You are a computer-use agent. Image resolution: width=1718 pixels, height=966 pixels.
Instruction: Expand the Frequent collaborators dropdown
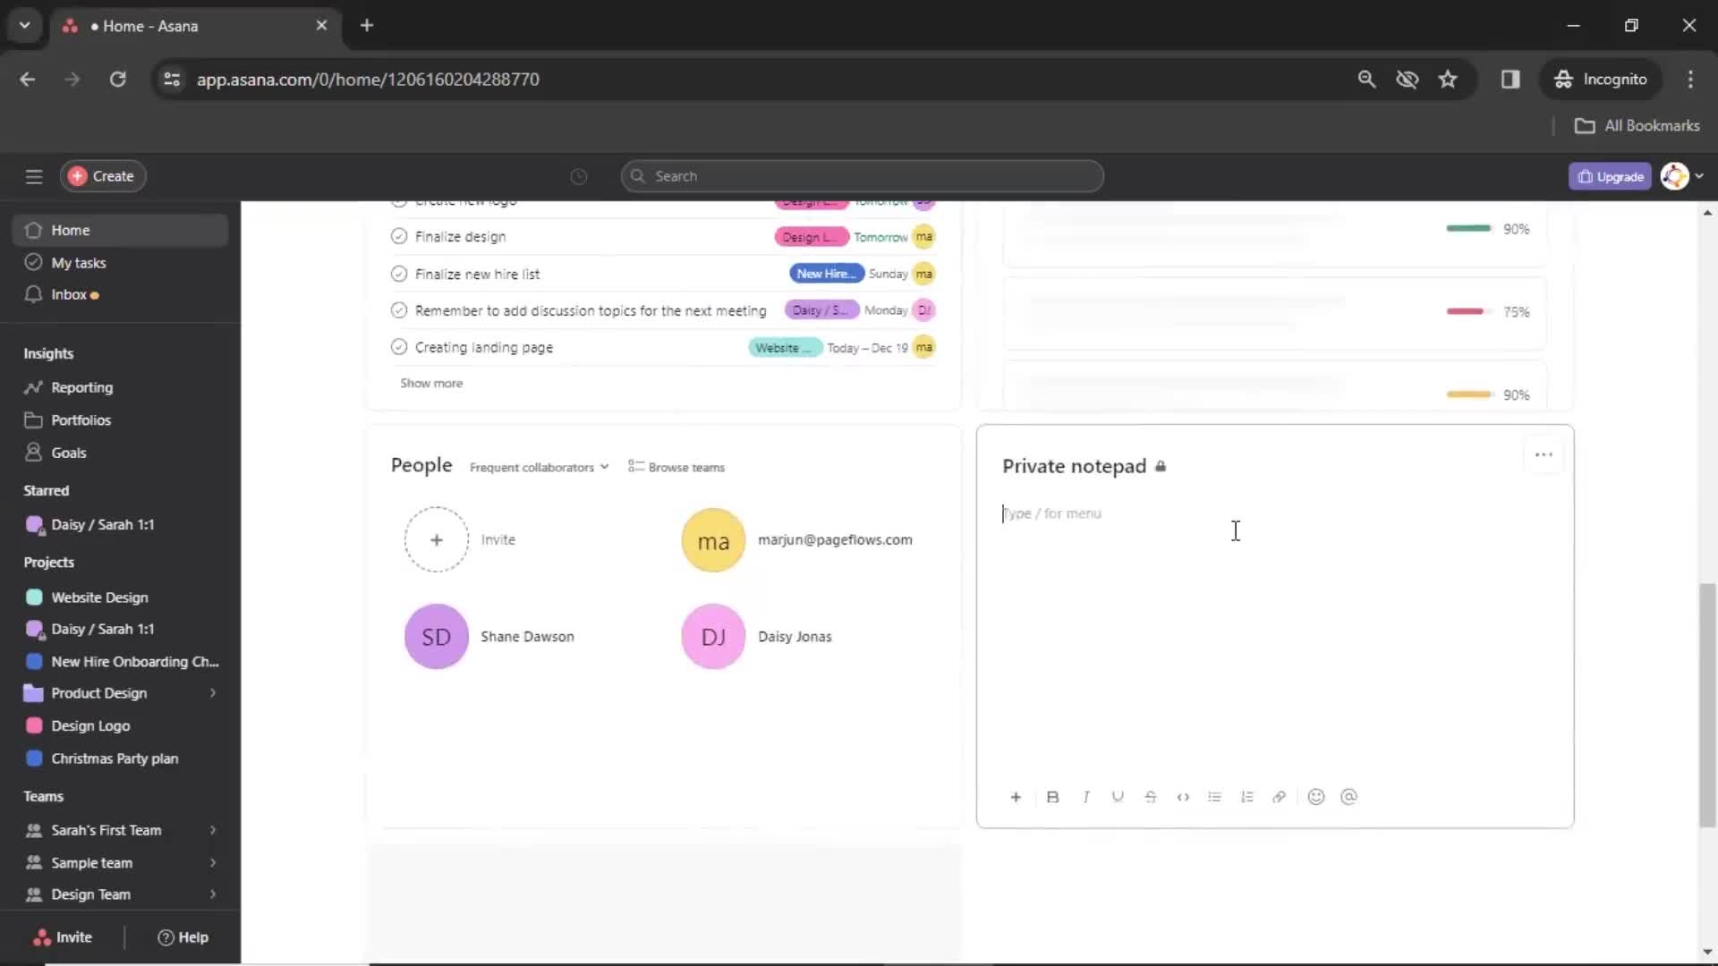pyautogui.click(x=538, y=466)
